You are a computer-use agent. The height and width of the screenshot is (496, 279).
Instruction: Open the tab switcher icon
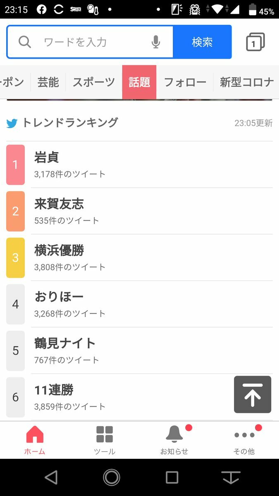click(x=255, y=42)
